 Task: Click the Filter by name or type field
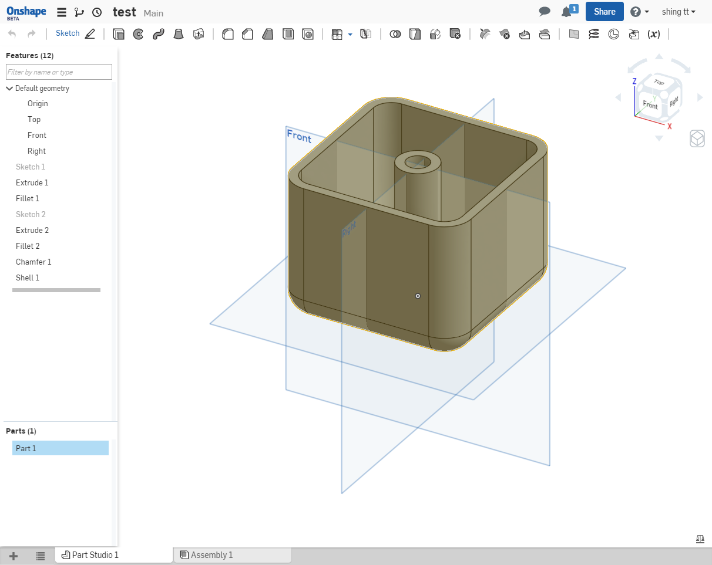59,72
